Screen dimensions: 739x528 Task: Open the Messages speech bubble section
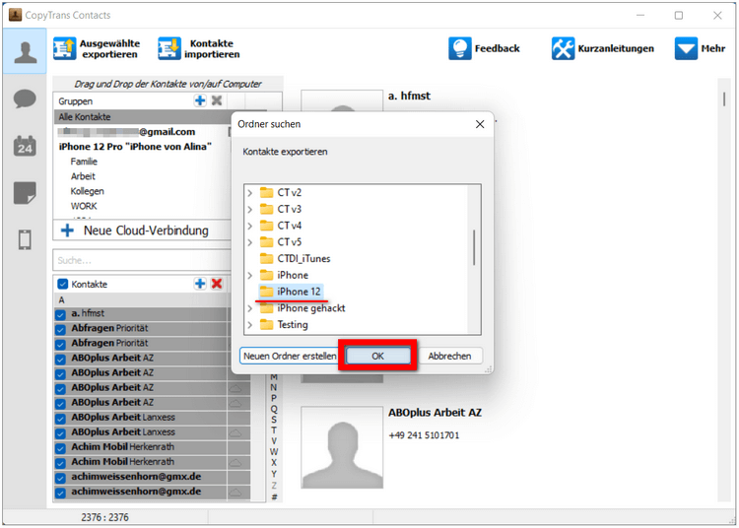pyautogui.click(x=25, y=99)
